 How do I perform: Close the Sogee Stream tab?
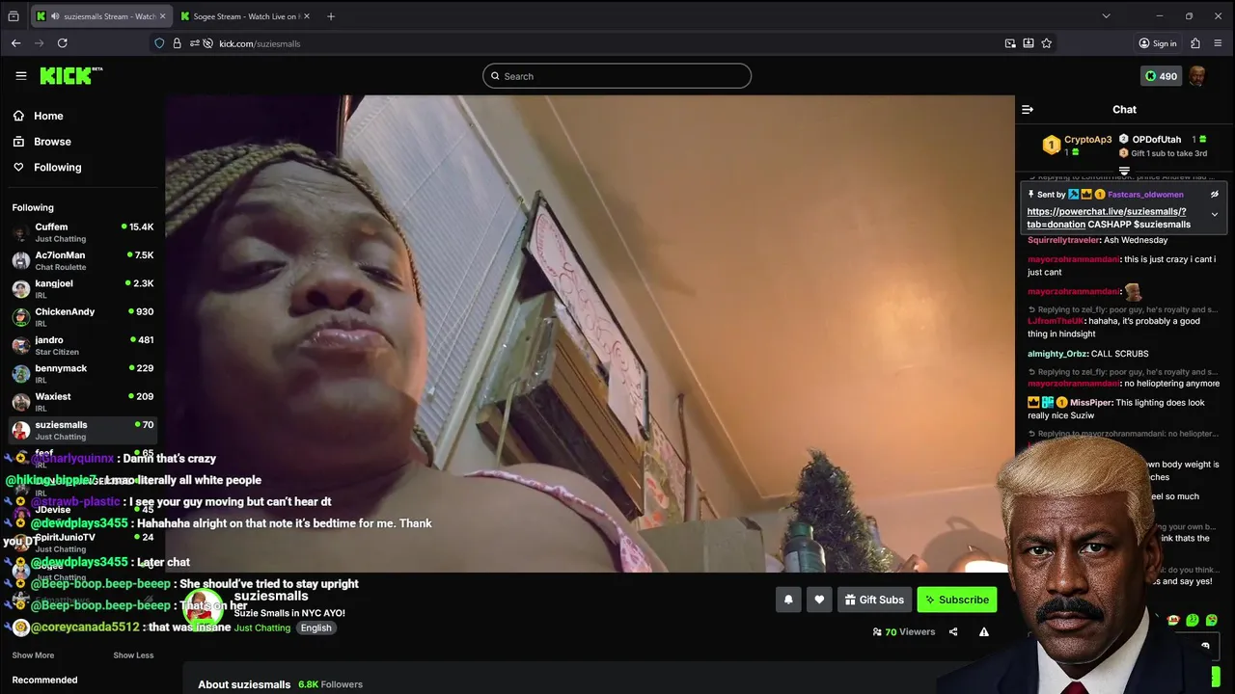(x=307, y=16)
